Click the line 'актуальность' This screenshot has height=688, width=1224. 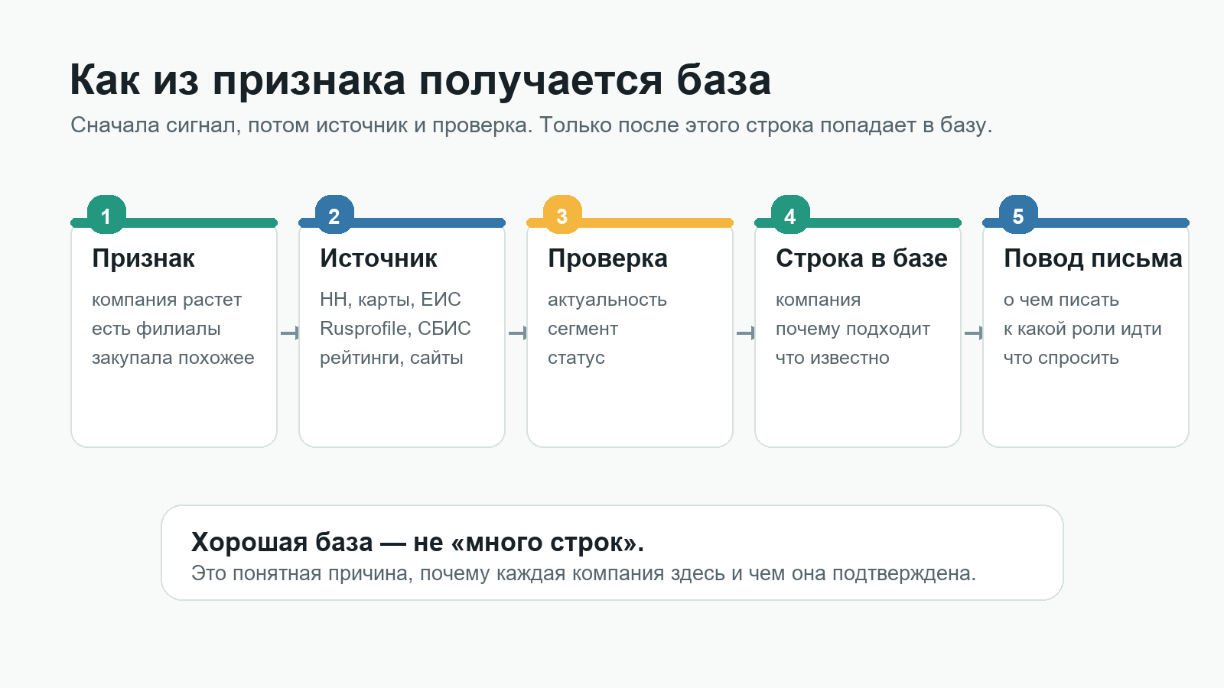607,300
